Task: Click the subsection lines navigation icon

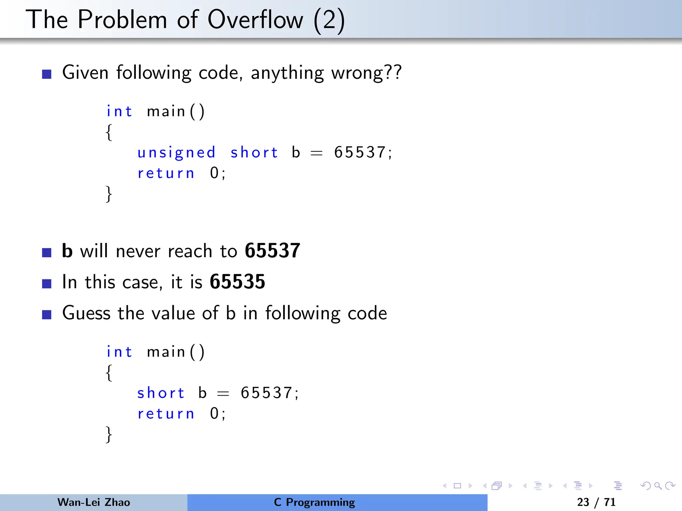Action: tap(538, 486)
